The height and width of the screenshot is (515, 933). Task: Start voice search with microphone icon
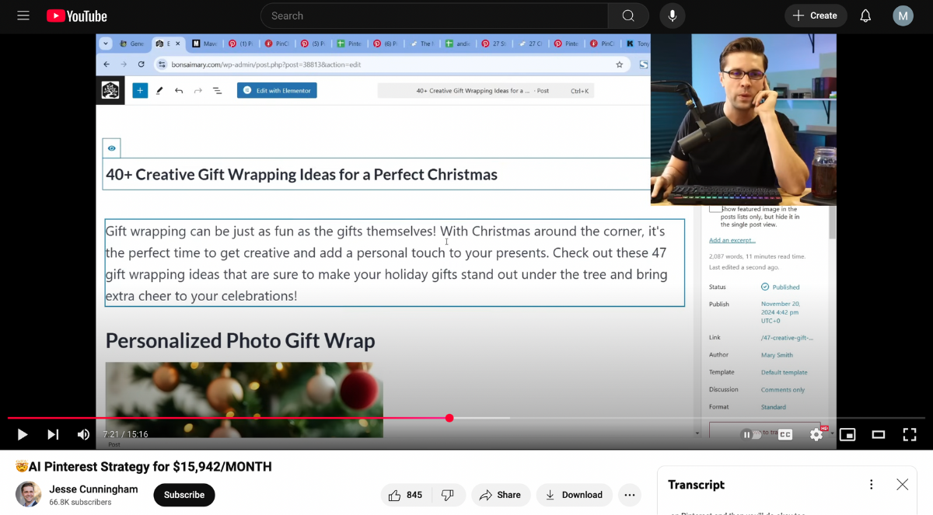tap(673, 16)
